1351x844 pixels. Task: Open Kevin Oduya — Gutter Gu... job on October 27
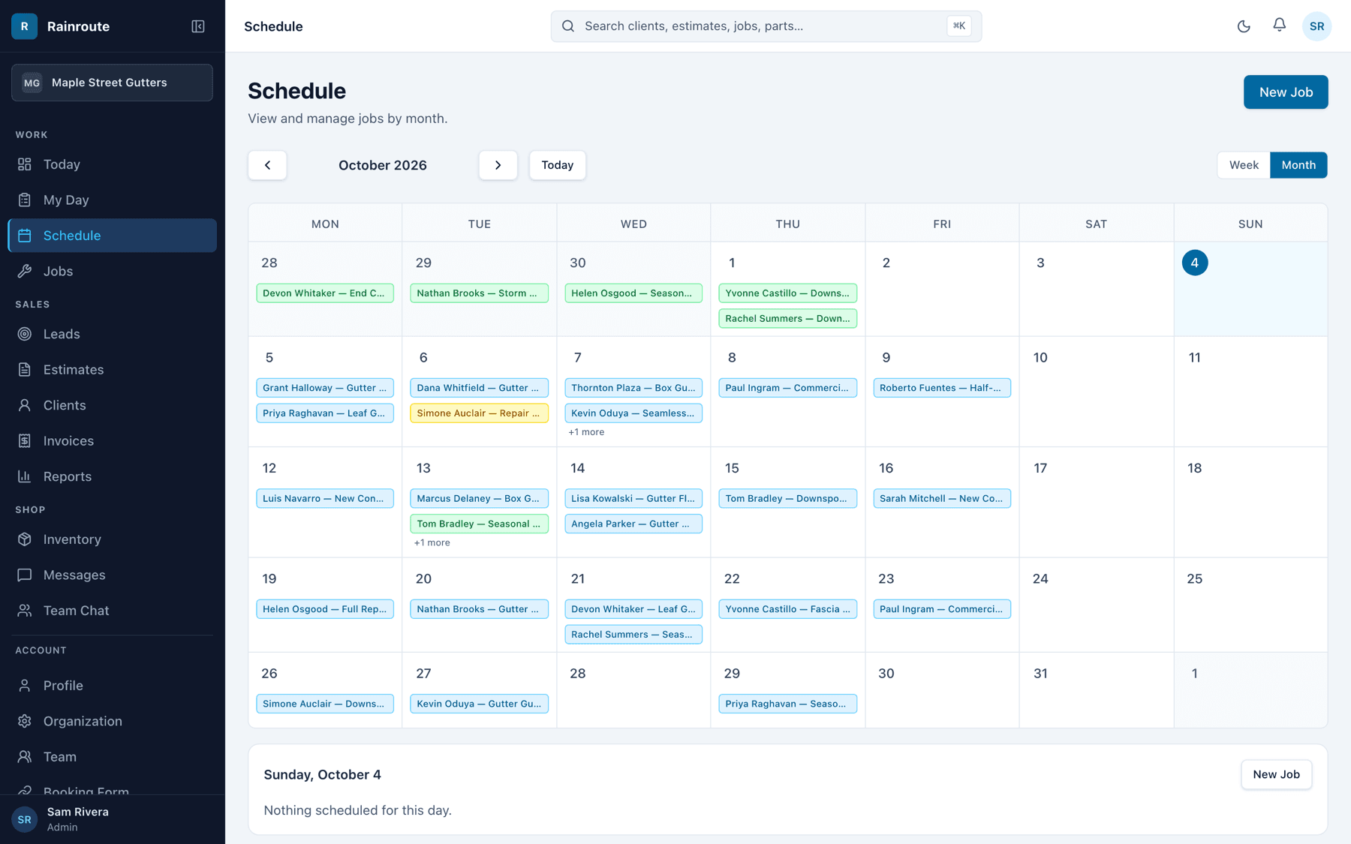(480, 704)
